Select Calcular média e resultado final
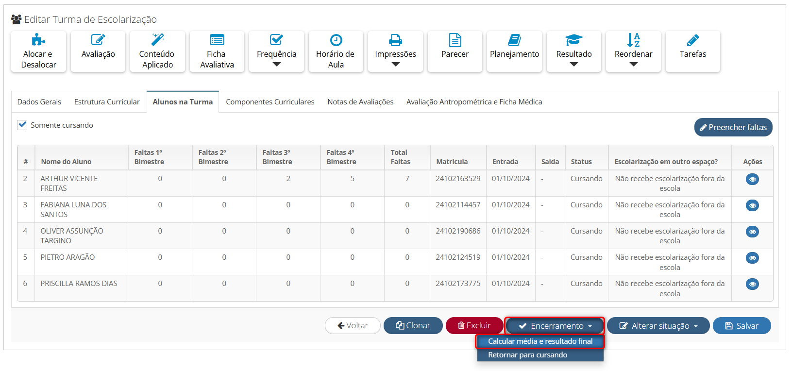 pyautogui.click(x=540, y=341)
